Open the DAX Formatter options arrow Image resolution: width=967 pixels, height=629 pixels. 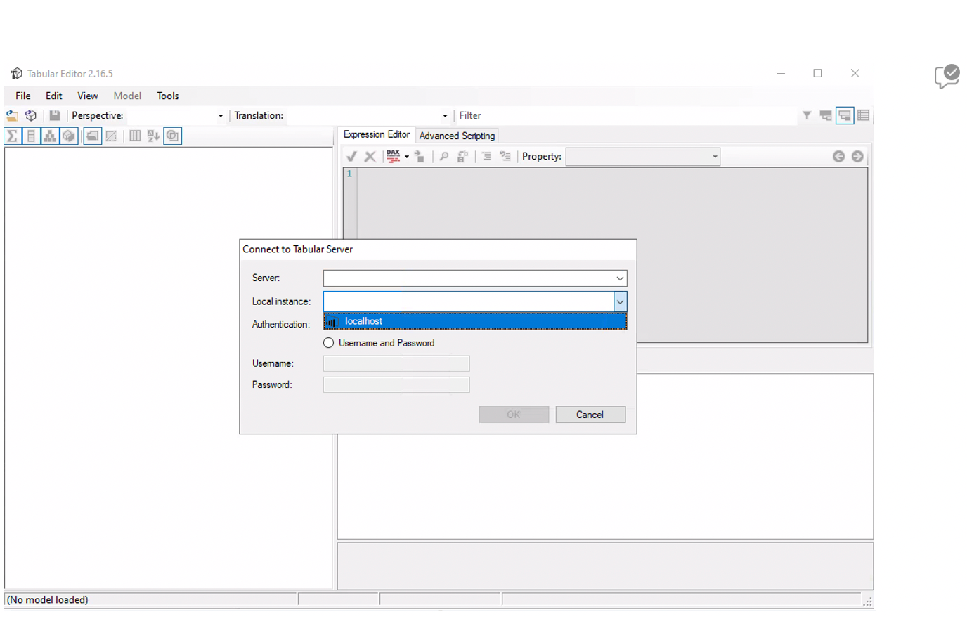[407, 157]
